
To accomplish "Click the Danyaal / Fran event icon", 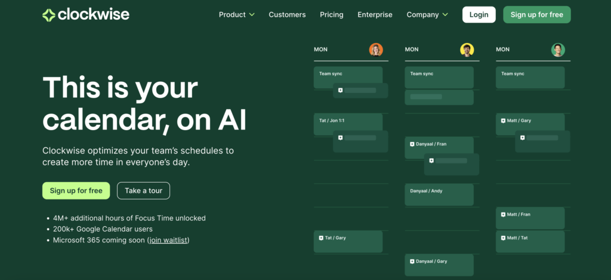I will point(412,144).
